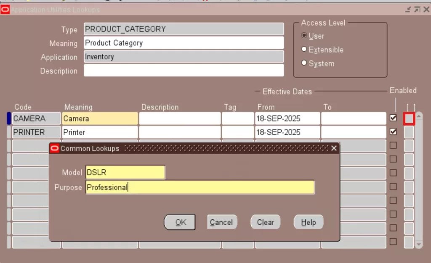431x263 pixels.
Task: Close the Common Lookups dialog with X
Action: click(334, 148)
